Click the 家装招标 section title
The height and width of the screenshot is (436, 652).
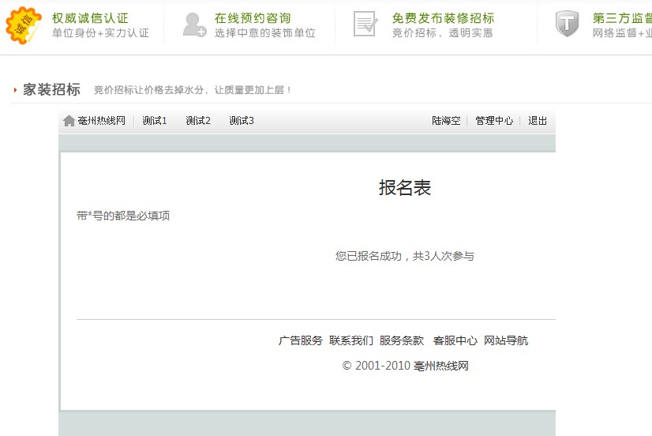coord(51,89)
